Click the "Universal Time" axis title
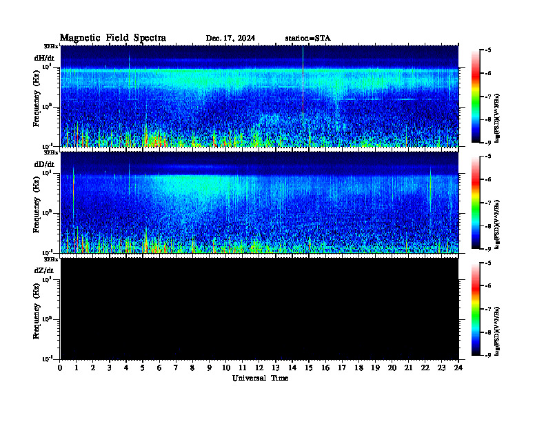Screen dimensions: 546x422 [260, 378]
